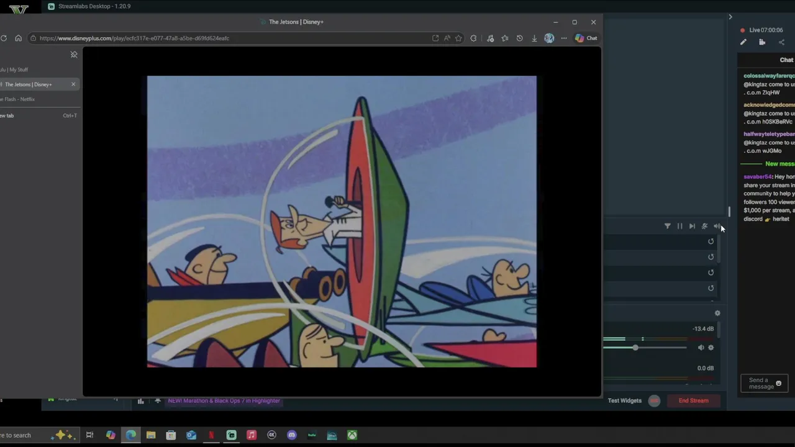Open Xbox app from the taskbar
Image resolution: width=795 pixels, height=447 pixels.
352,435
